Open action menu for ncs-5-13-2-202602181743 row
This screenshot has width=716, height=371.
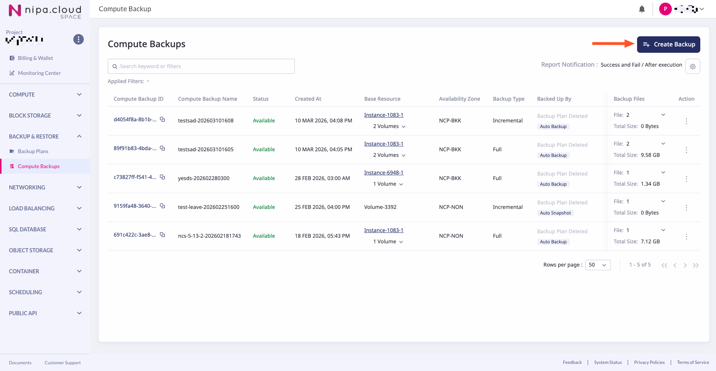click(x=686, y=237)
